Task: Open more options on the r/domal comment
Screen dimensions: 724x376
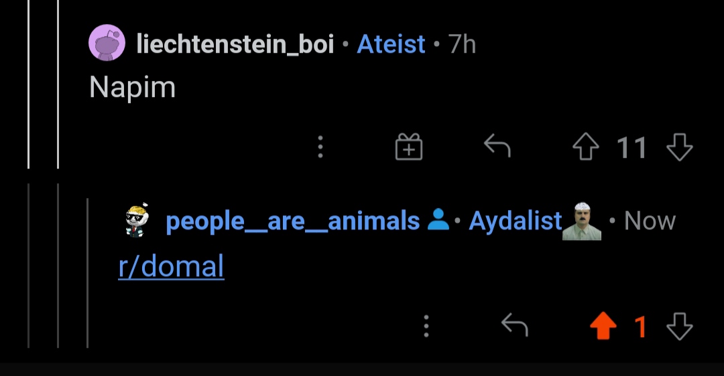Action: 426,326
